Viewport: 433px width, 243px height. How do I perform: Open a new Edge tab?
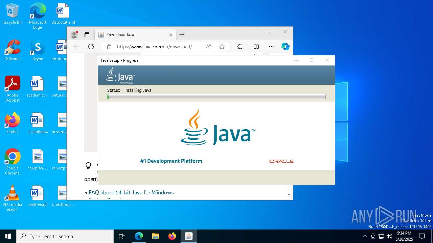(182, 35)
